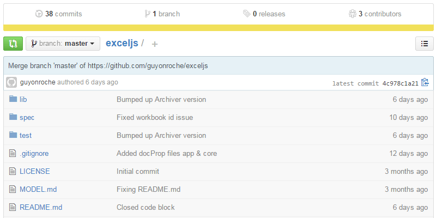Copy the commit SHA with clipboard icon

pyautogui.click(x=425, y=83)
